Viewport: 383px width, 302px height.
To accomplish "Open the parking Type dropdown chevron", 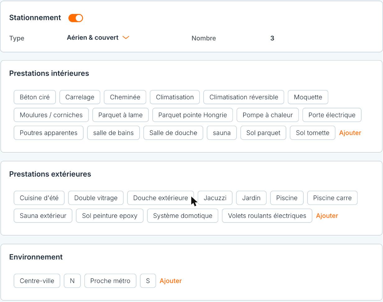I will 126,38.
